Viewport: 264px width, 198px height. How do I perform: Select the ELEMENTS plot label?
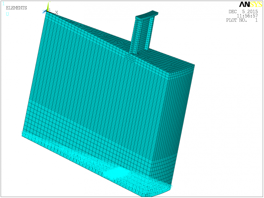(x=16, y=8)
